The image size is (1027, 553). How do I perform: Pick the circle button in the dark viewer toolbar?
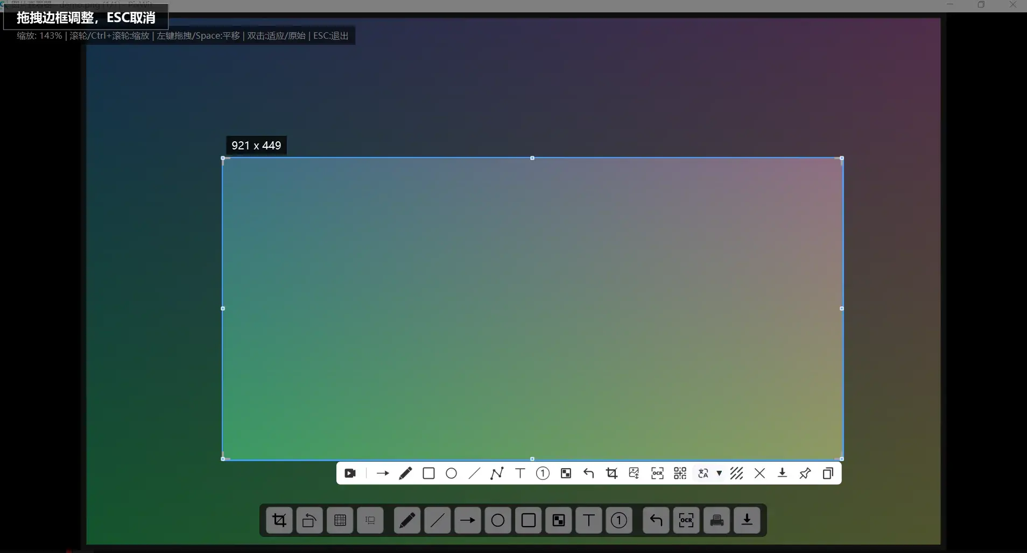[x=498, y=520]
